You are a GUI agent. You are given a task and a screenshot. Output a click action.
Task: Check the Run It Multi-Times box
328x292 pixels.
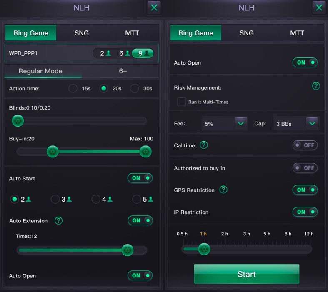(x=182, y=102)
